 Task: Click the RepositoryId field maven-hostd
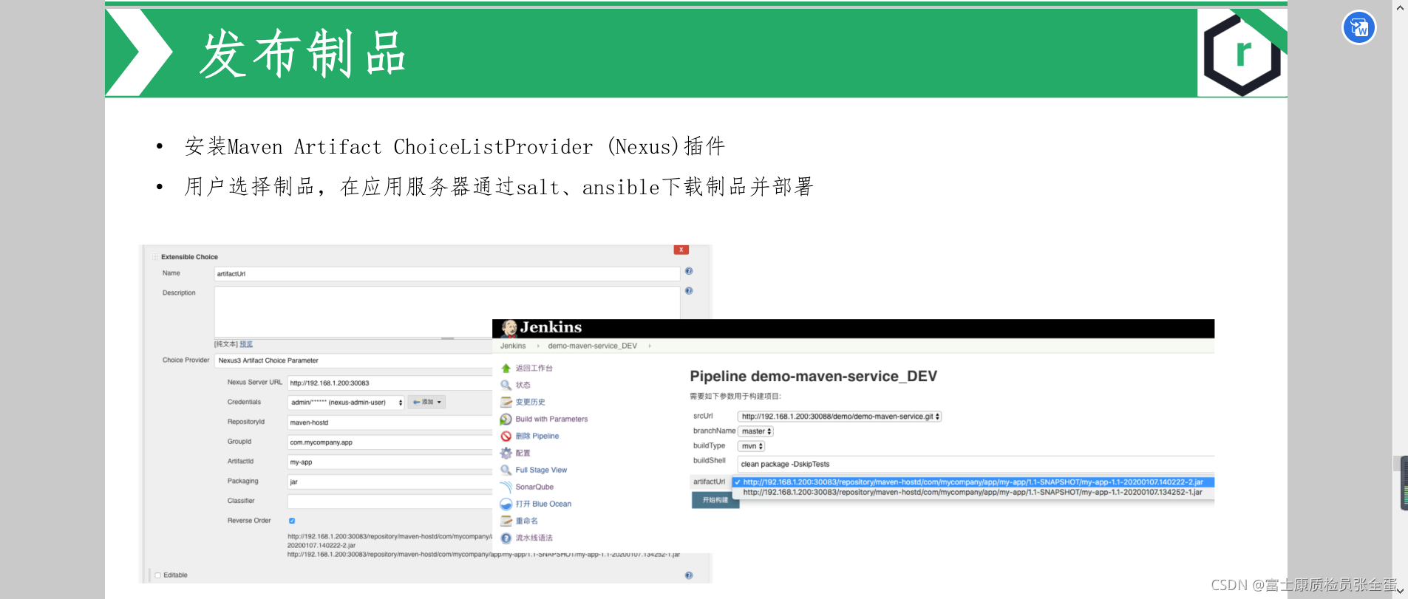coord(390,423)
